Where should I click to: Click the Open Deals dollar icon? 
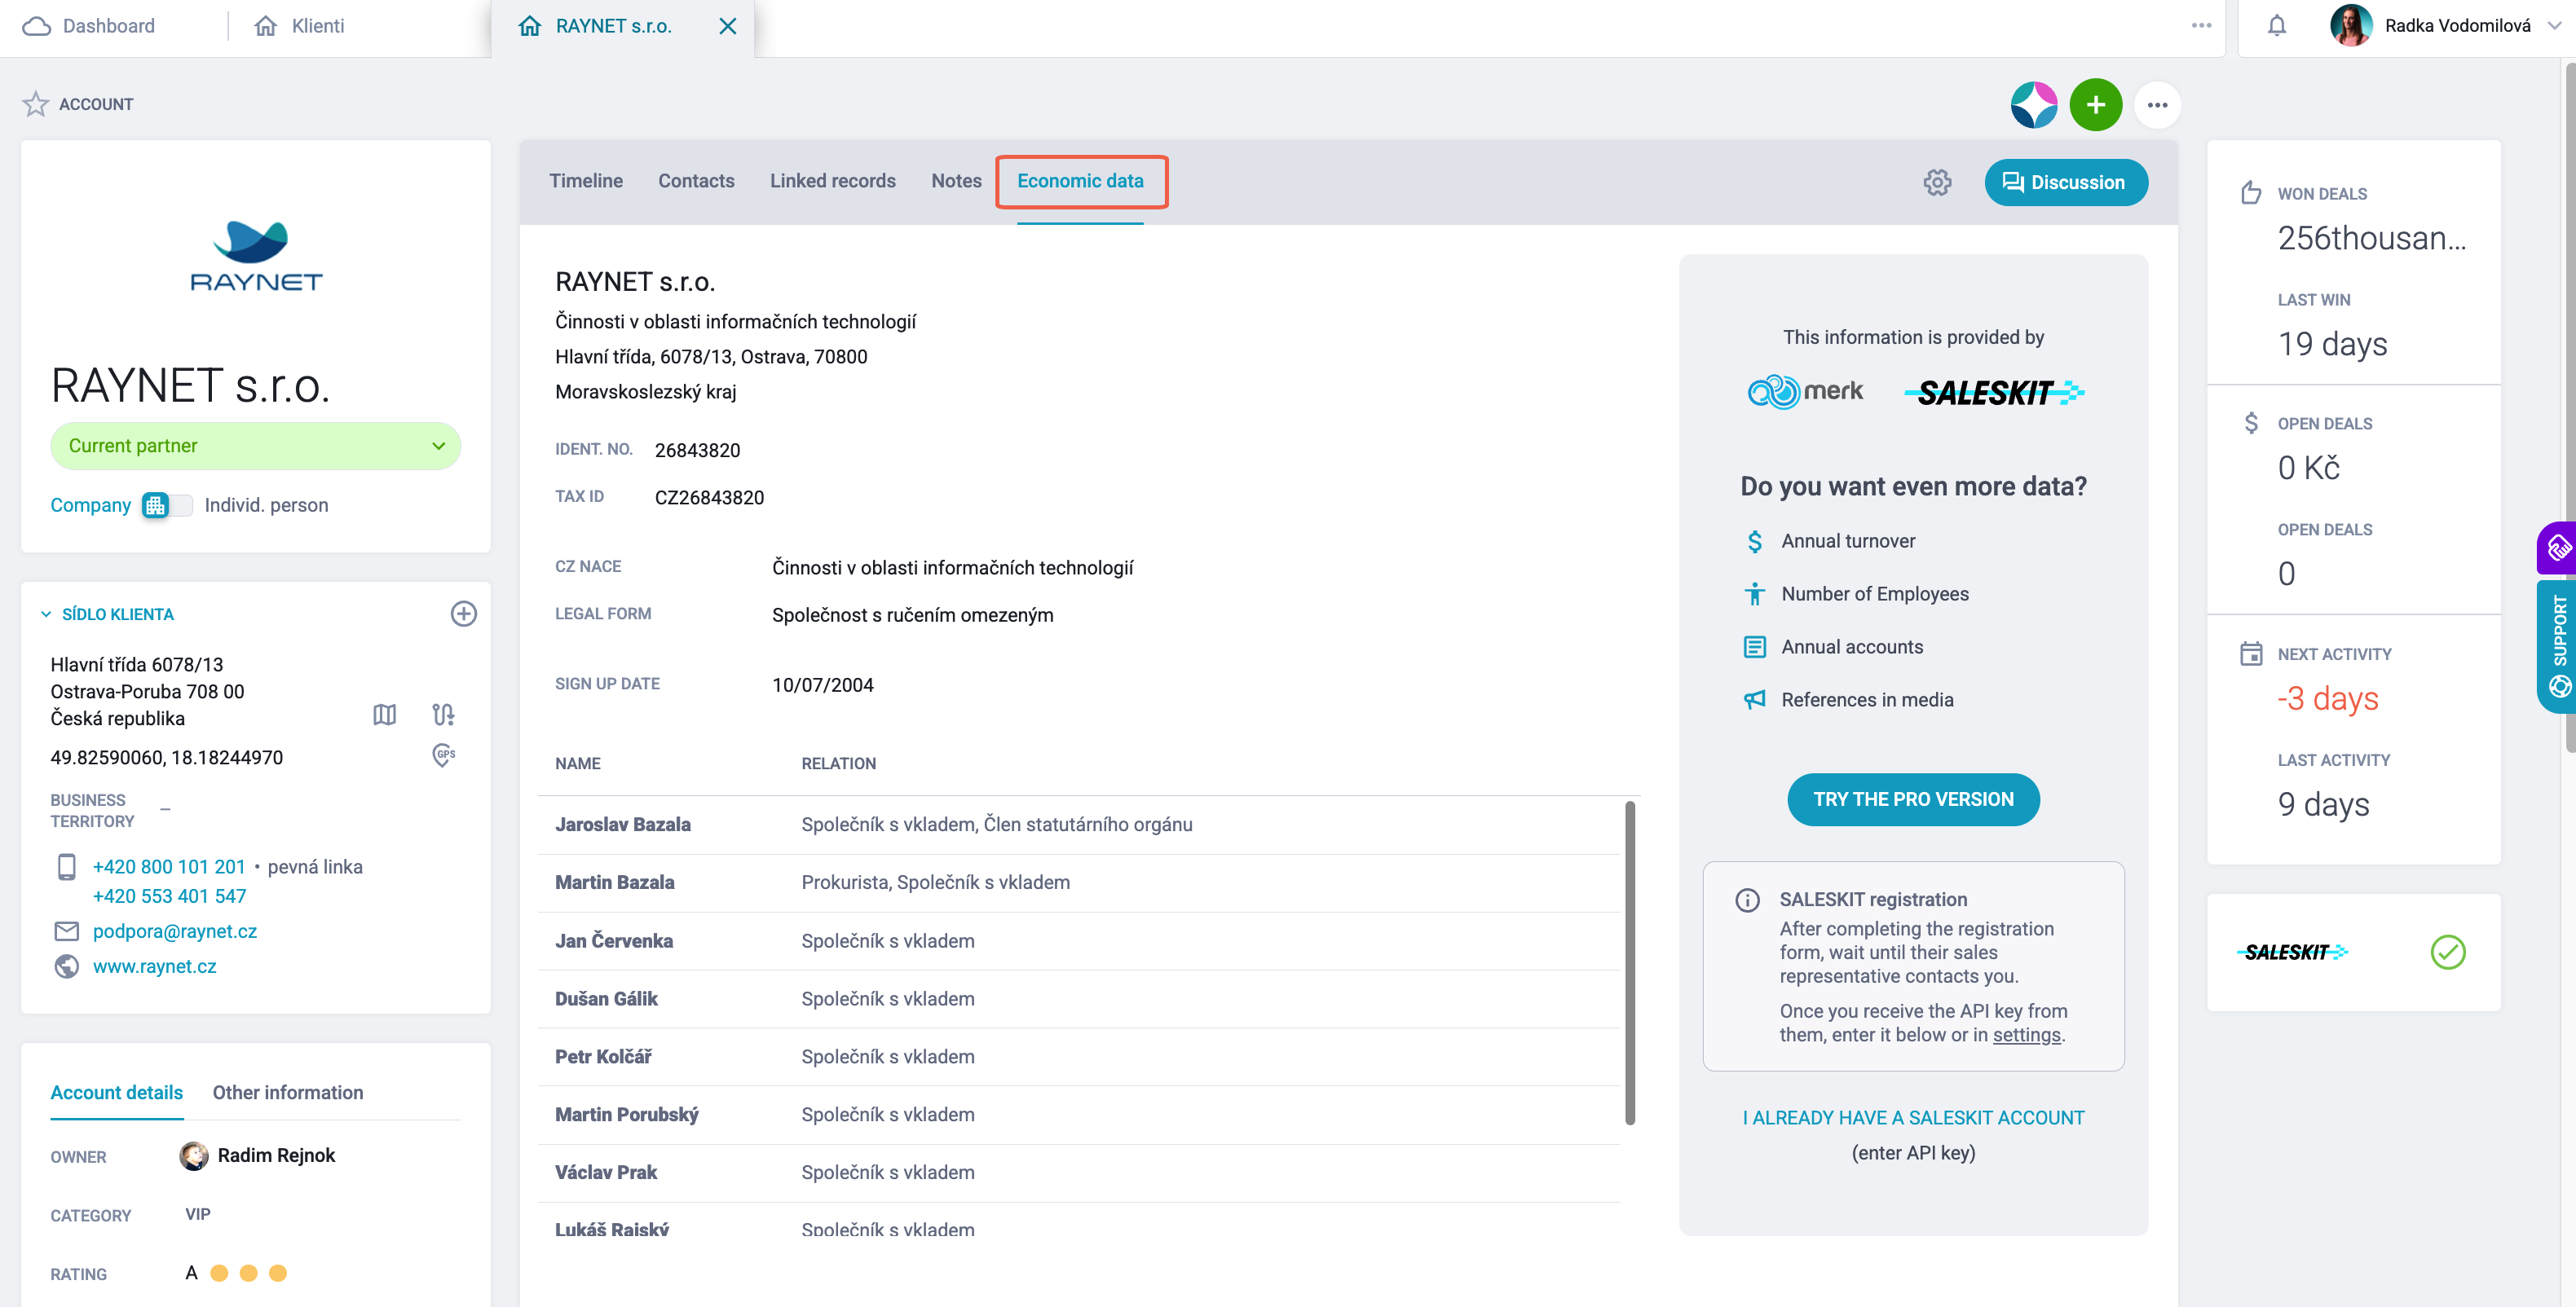coord(2251,423)
